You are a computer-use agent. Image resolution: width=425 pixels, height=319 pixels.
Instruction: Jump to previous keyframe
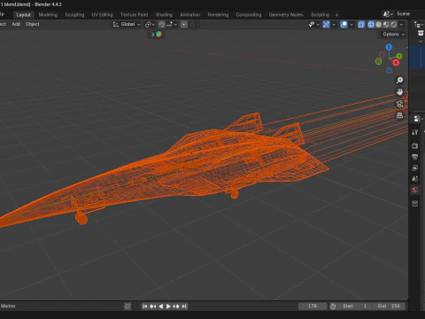152,307
